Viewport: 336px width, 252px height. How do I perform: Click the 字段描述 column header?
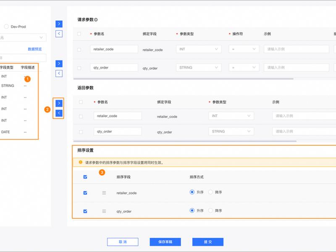[x=28, y=68]
